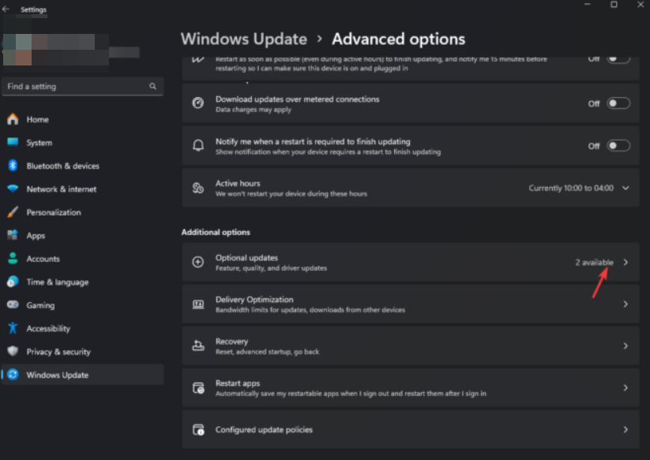Click the Personalization paintbrush icon
The image size is (650, 460).
point(13,212)
